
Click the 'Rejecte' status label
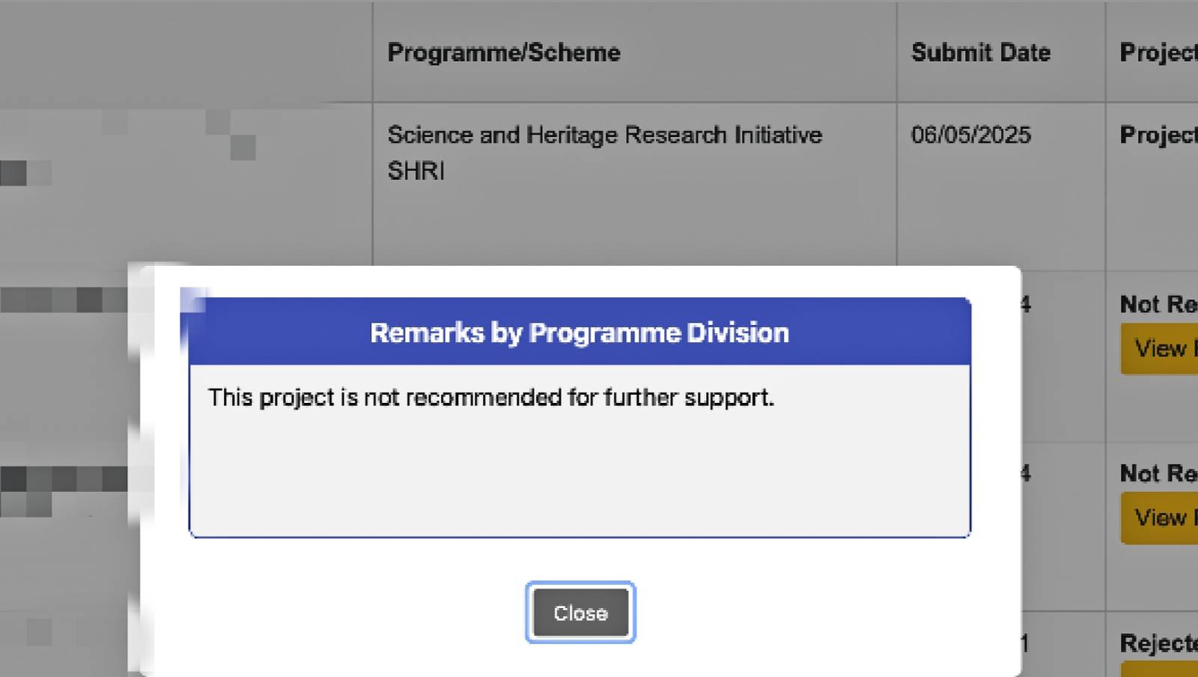(1158, 643)
